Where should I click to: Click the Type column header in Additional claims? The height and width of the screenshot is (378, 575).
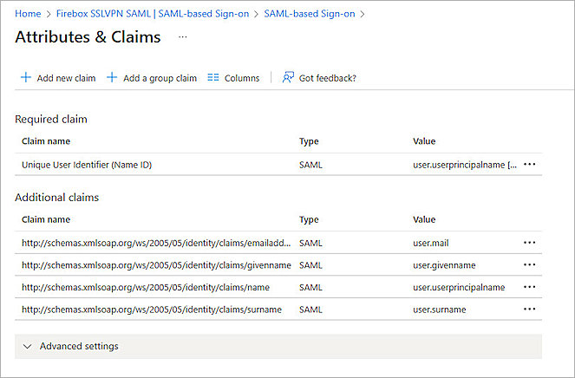[x=309, y=220]
